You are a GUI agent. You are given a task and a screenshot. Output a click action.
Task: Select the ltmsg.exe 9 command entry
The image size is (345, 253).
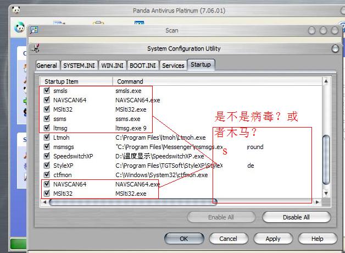coord(131,128)
